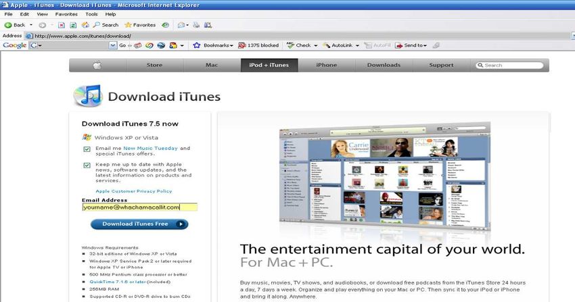Open the View menu
Screen dimensions: 575x302
[42, 14]
